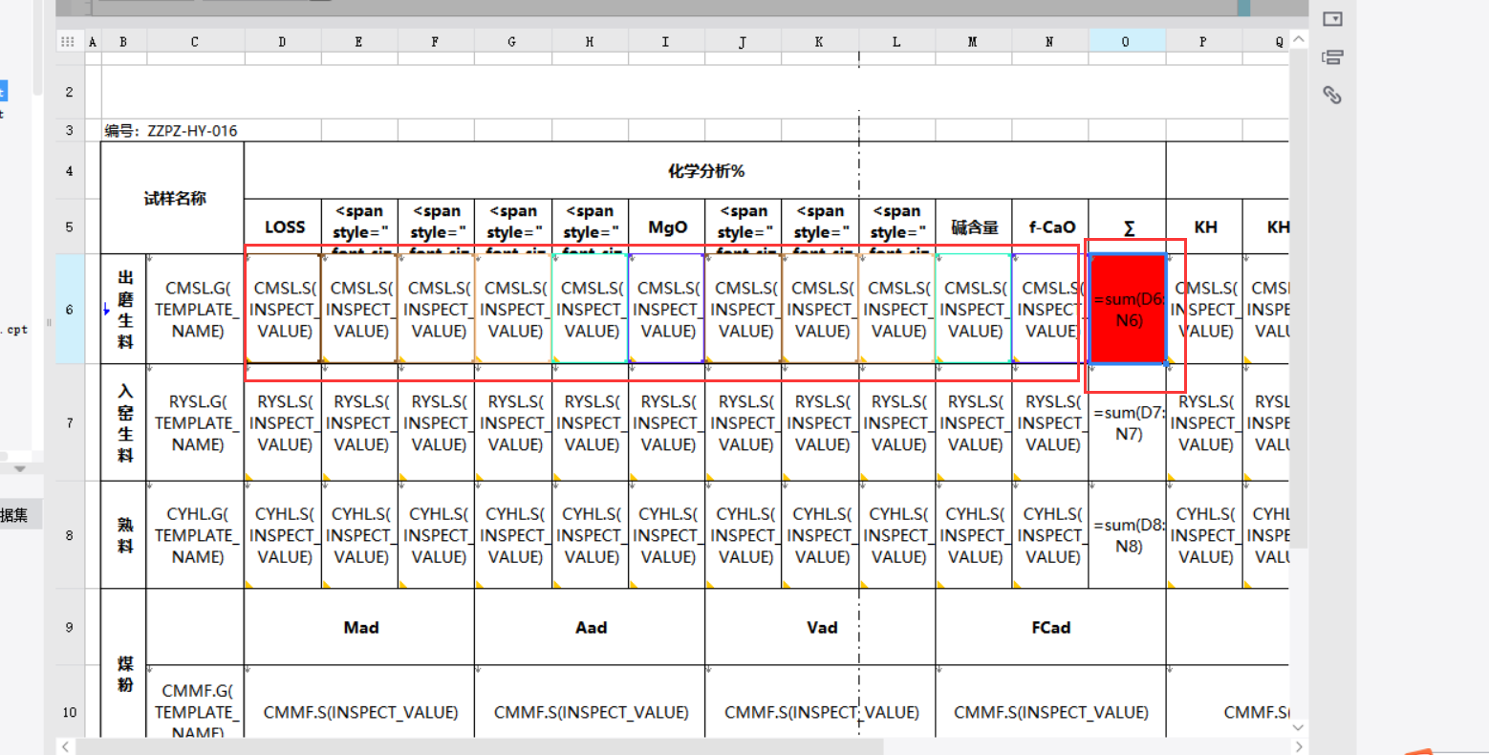Select column header C
This screenshot has width=1489, height=755.
pyautogui.click(x=195, y=42)
